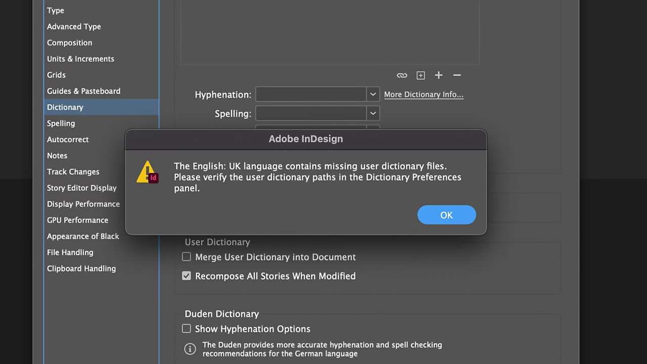
Task: Click the yellow InDesign warning icon
Action: point(148,172)
